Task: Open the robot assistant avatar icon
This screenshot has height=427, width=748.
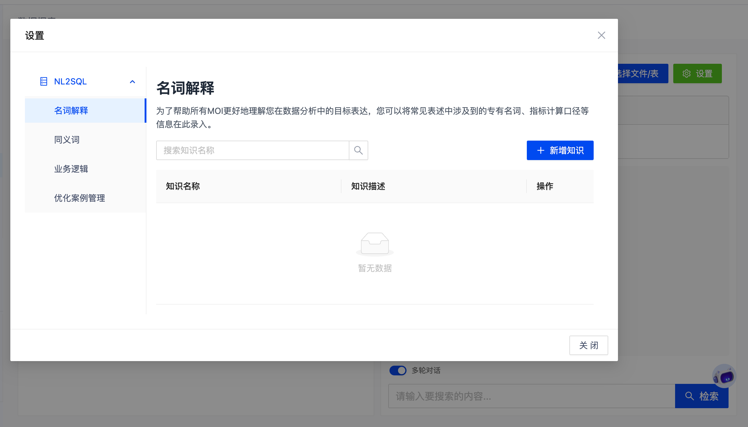Action: 724,376
